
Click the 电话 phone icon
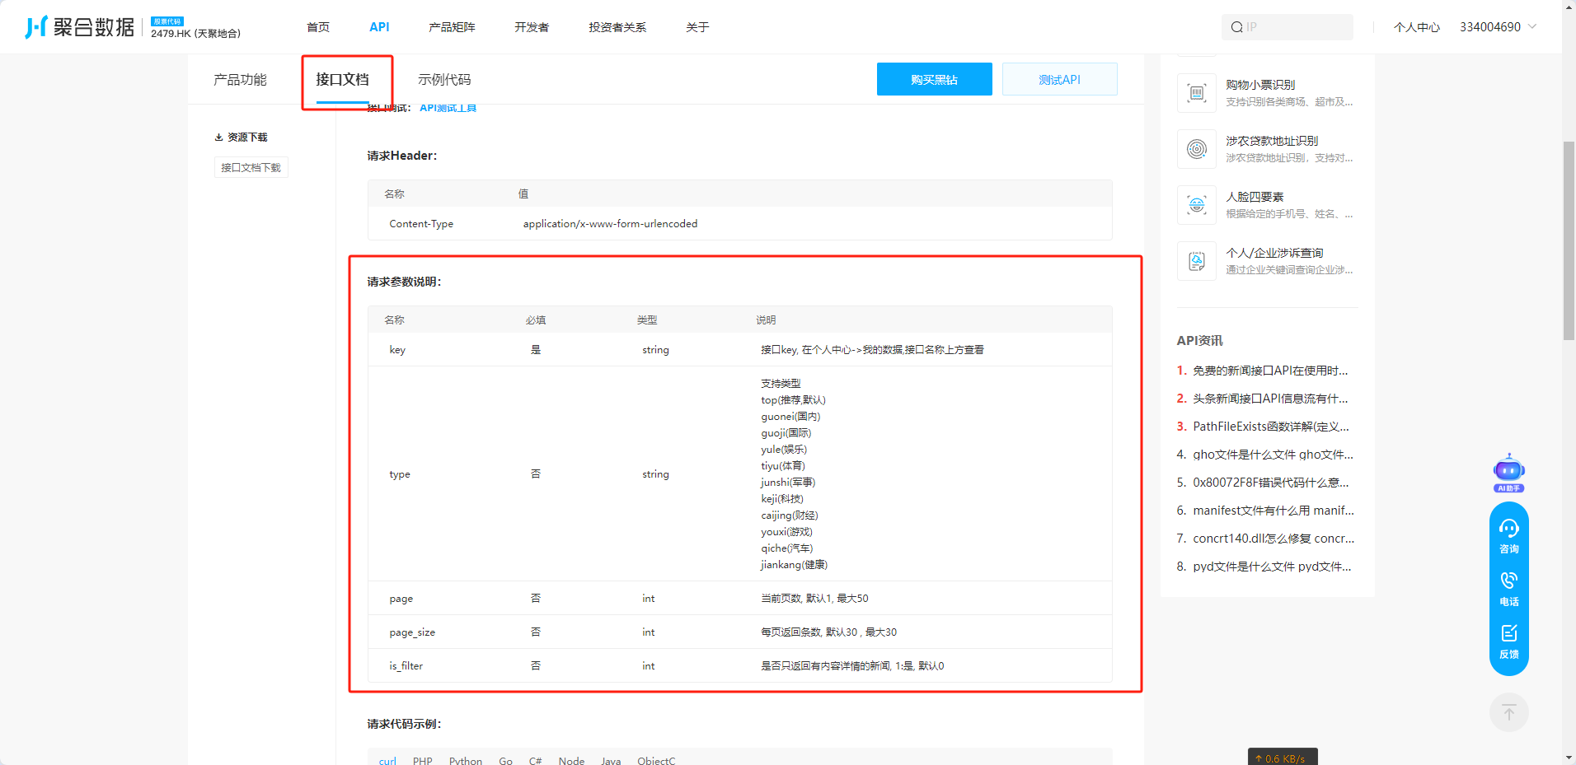[x=1508, y=588]
